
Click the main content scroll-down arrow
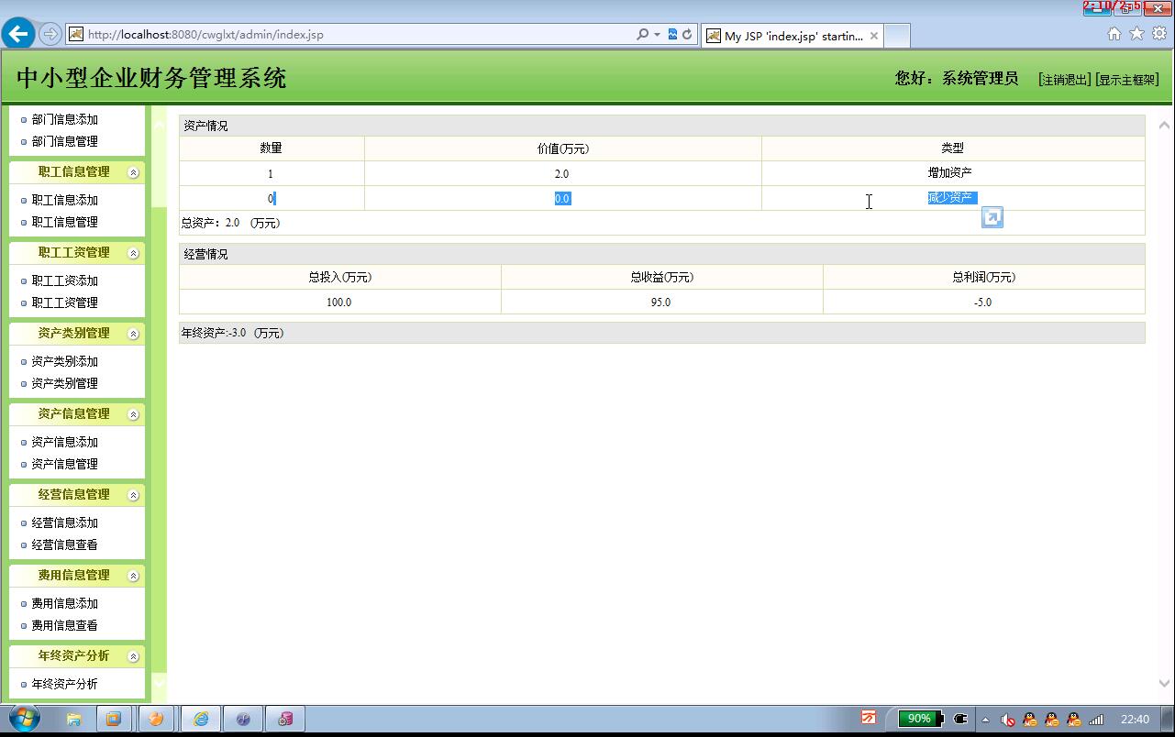1165,683
